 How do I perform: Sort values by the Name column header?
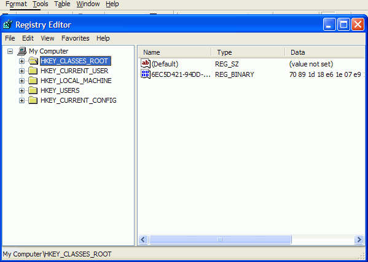(175, 52)
